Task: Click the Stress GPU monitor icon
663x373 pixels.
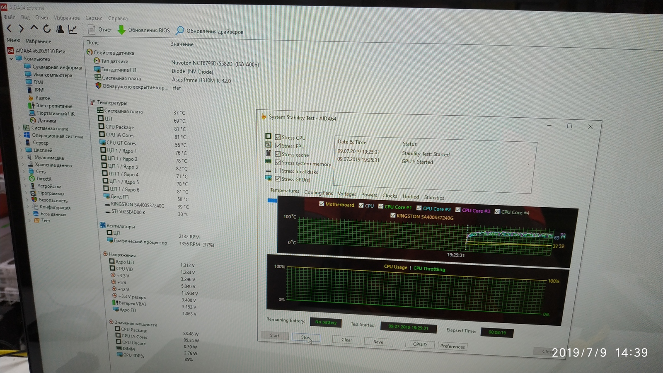Action: click(269, 178)
